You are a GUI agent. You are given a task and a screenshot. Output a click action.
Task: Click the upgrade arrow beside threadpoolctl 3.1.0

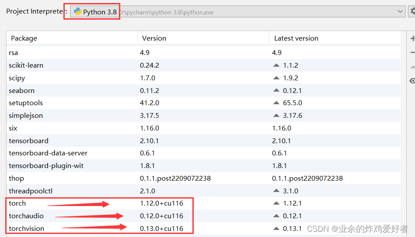(x=276, y=191)
